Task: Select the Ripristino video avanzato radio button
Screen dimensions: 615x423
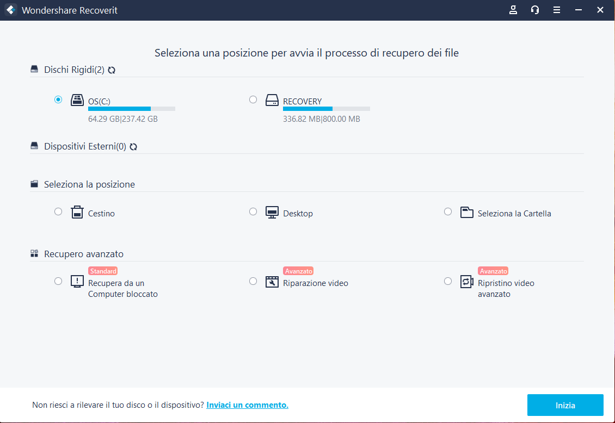Action: tap(448, 281)
